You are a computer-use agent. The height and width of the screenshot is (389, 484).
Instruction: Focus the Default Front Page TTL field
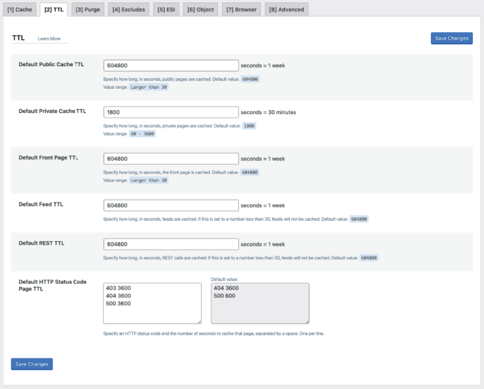click(171, 159)
